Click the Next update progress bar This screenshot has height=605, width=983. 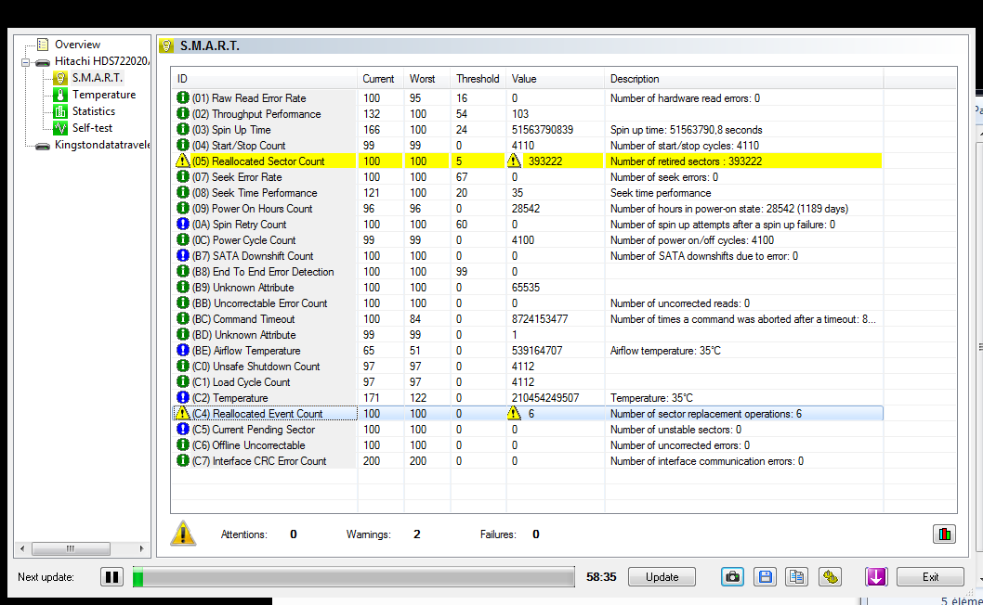(x=356, y=576)
